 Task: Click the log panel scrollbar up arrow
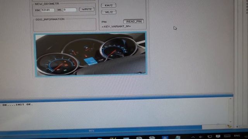point(230,99)
